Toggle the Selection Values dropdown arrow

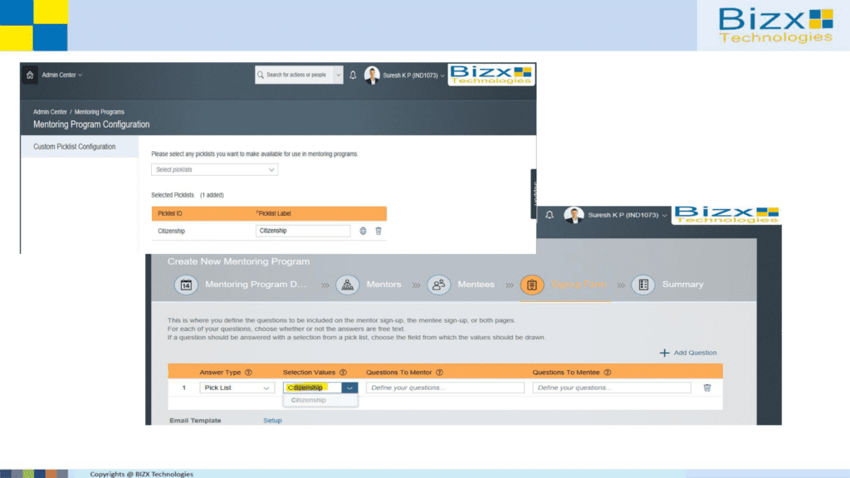[x=349, y=388]
